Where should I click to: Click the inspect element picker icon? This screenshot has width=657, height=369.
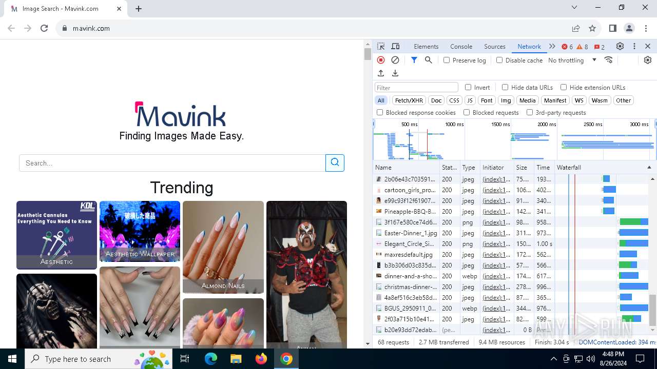point(381,46)
